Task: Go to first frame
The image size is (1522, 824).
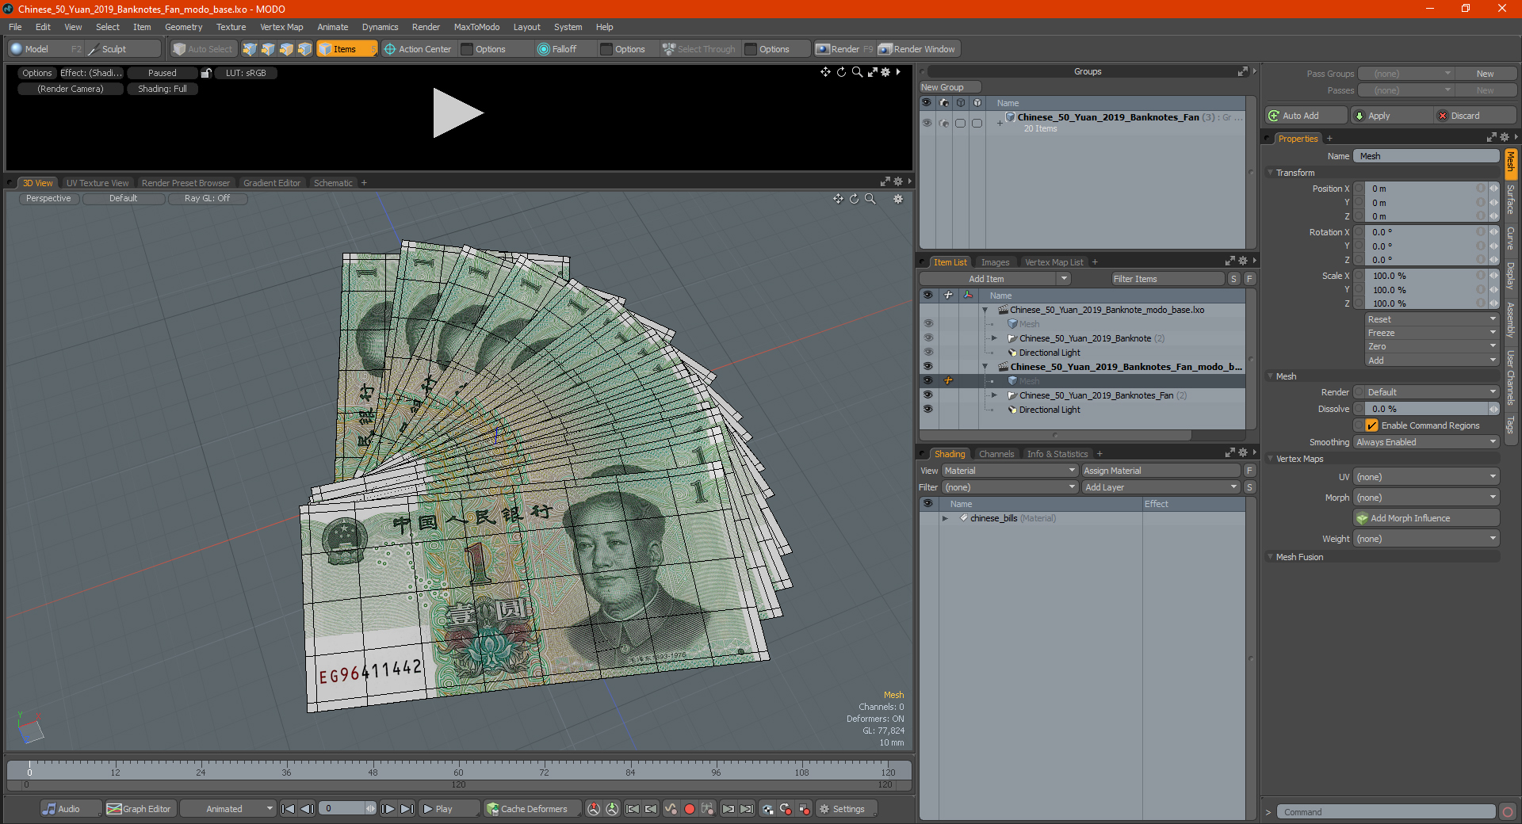Action: 289,809
